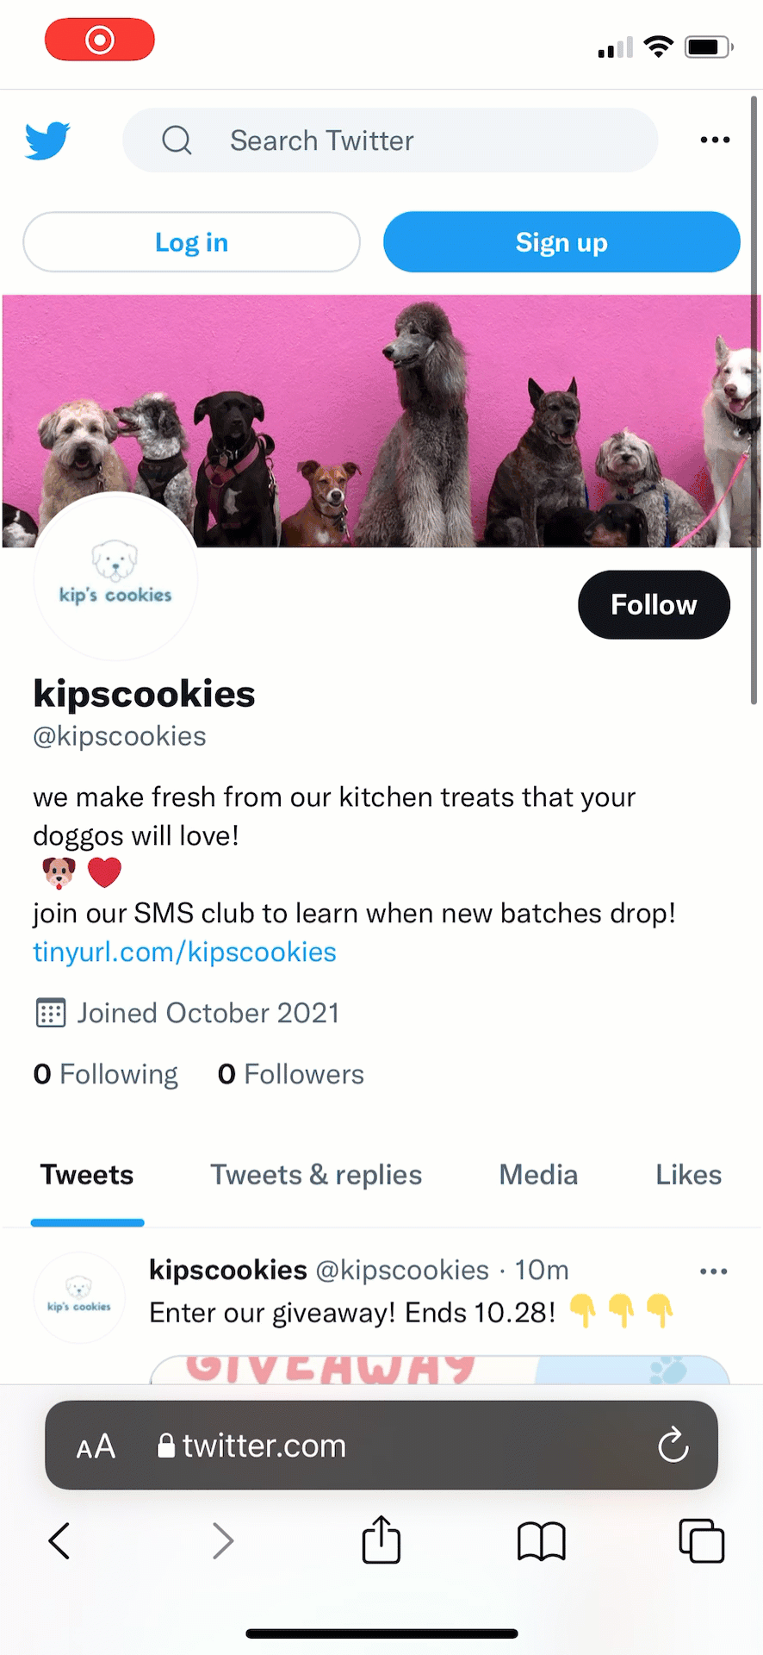Switch to the Tweets & replies tab
Image resolution: width=763 pixels, height=1655 pixels.
tap(316, 1175)
